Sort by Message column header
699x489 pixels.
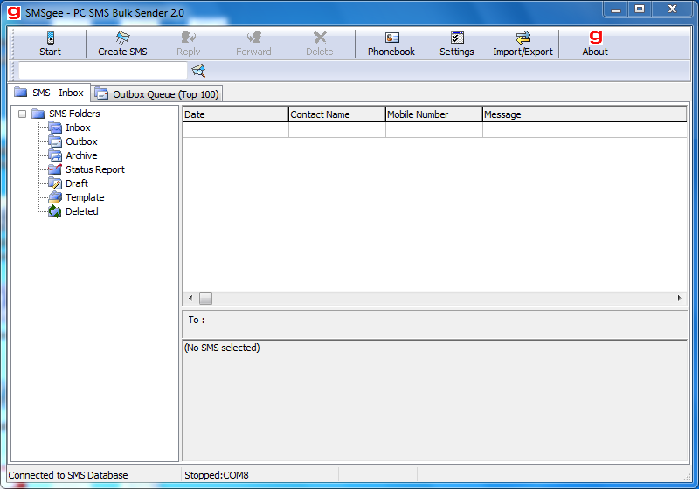(x=585, y=114)
